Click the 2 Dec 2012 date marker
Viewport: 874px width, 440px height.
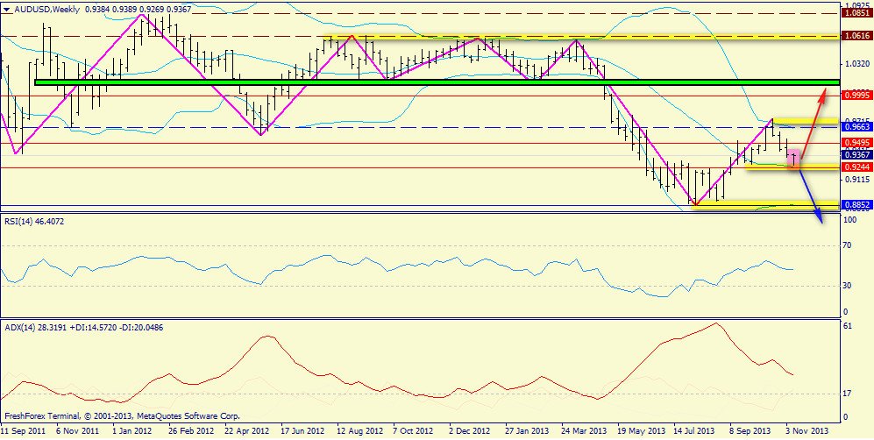471,431
